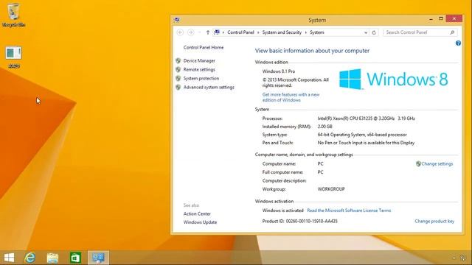Select the Control Panel breadcrumb
This screenshot has height=265, width=472.
click(241, 32)
